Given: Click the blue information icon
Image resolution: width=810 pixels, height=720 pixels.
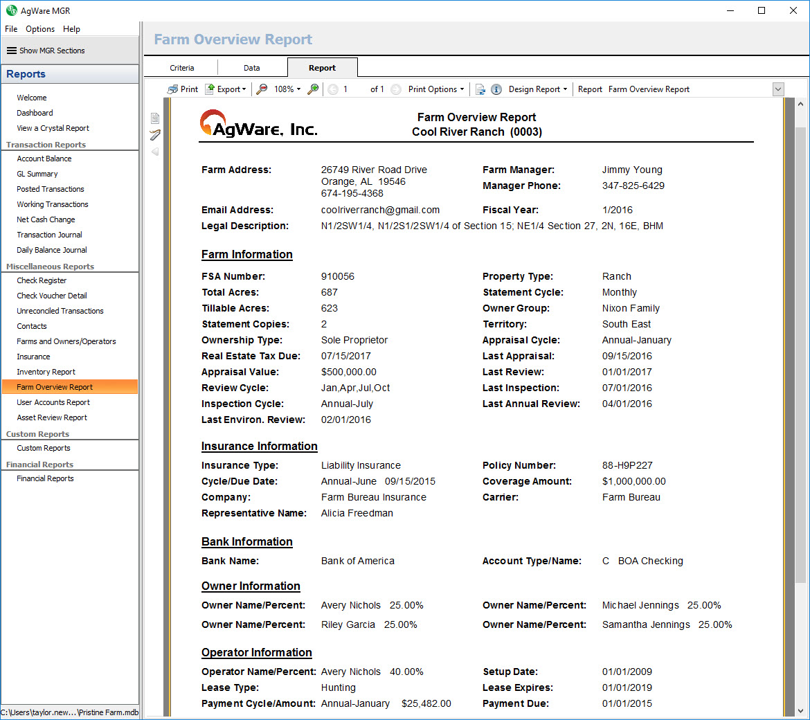Looking at the screenshot, I should coord(496,89).
